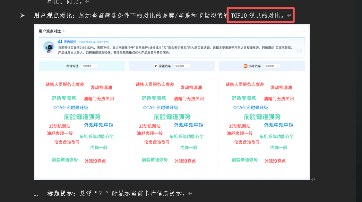The height and width of the screenshot is (202, 362).
Task: Click the blue opening quote icon beside 报告解读
Action: tap(60, 42)
